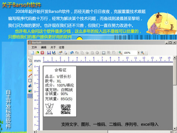The width and height of the screenshot is (177, 133).
Task: Click first grey layout icon after delete
Action: pos(104,52)
